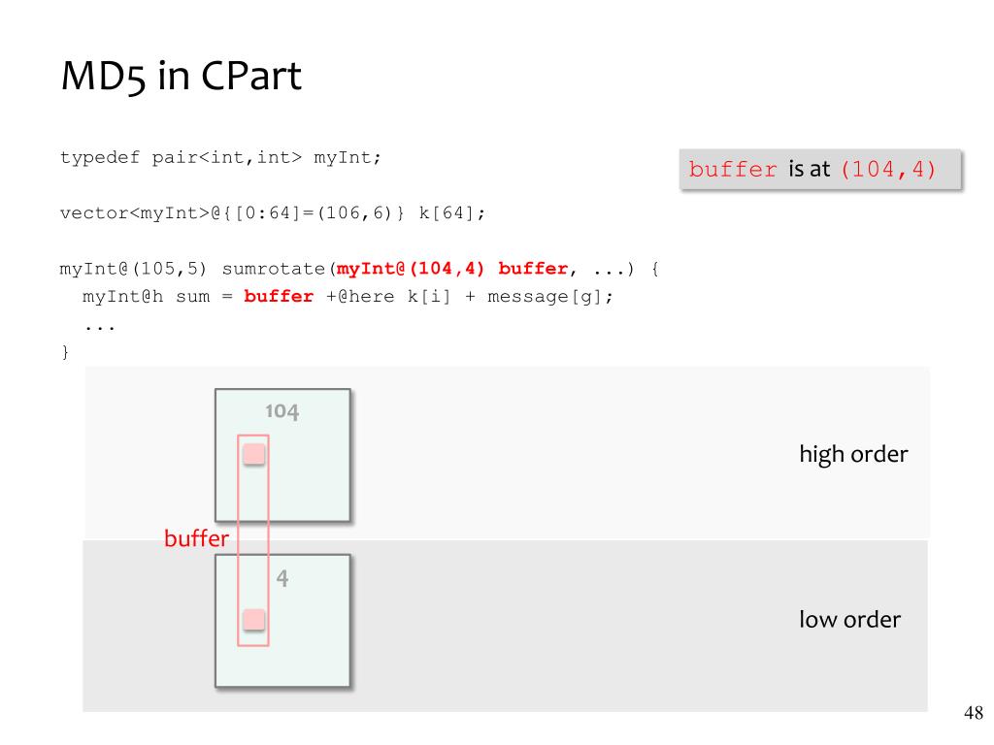Click the "+@here k[i]" expression
Viewport: 994px width, 745px height.
388,297
